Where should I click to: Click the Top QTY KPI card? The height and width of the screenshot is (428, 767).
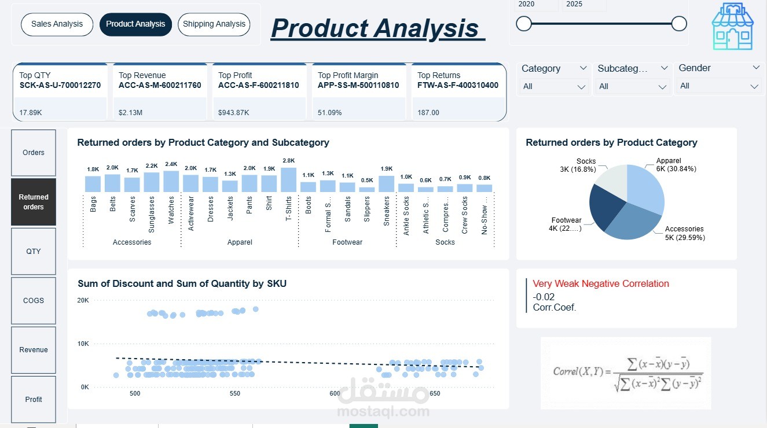coord(60,91)
